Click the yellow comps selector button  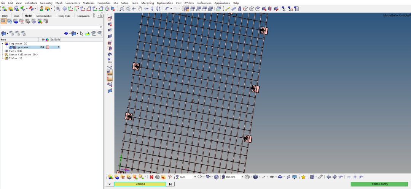click(140, 184)
